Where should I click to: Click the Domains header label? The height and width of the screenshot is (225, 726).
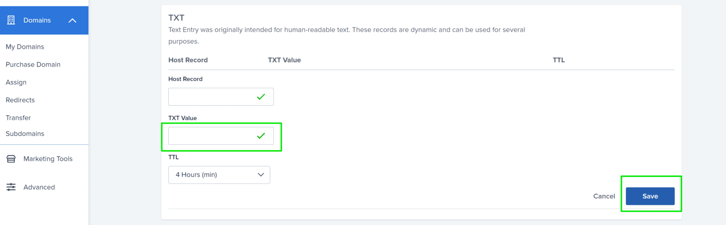[37, 20]
